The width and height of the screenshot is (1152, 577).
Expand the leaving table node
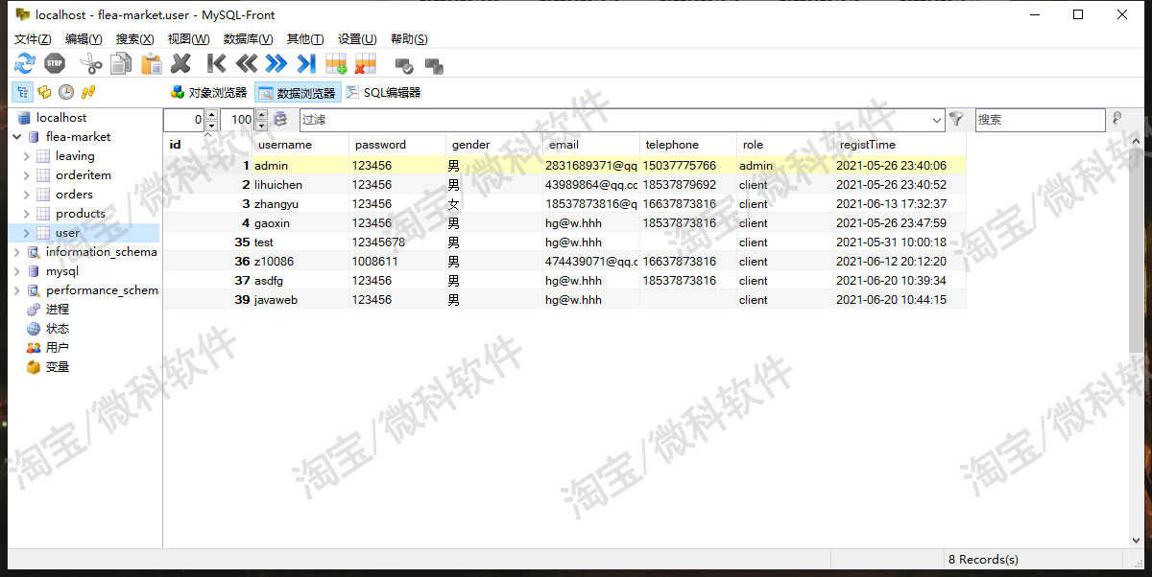[26, 156]
